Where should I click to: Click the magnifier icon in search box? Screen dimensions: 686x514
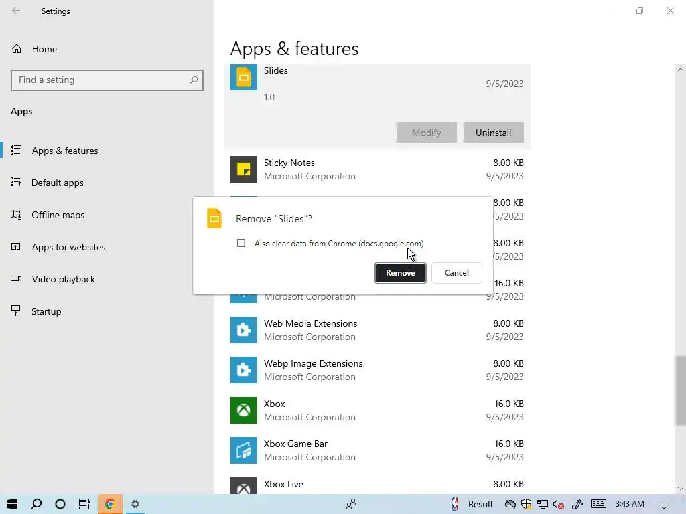[x=194, y=80]
